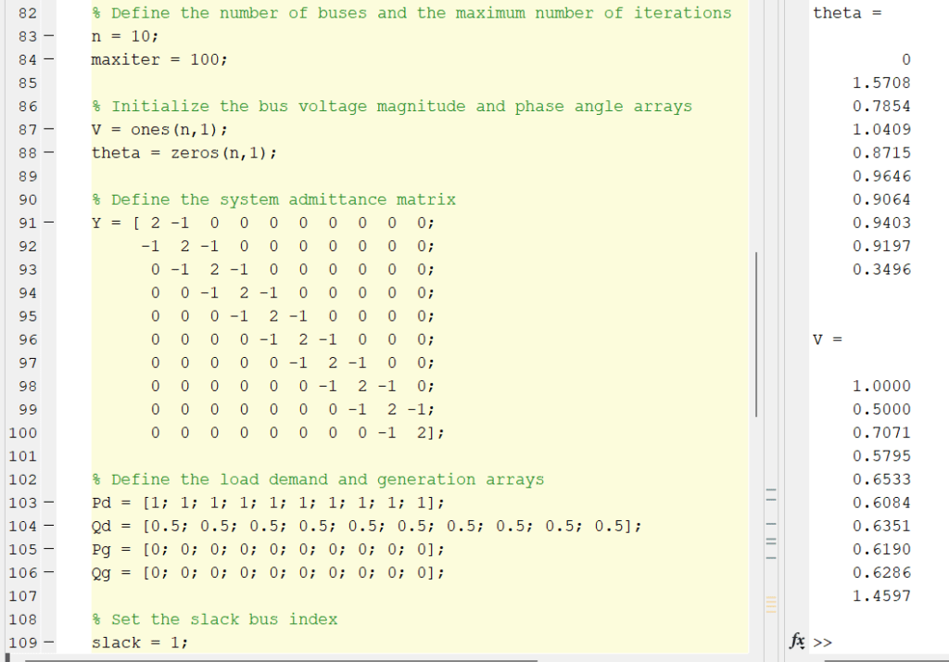Click V value 0.7071
The width and height of the screenshot is (949, 662).
(x=881, y=432)
